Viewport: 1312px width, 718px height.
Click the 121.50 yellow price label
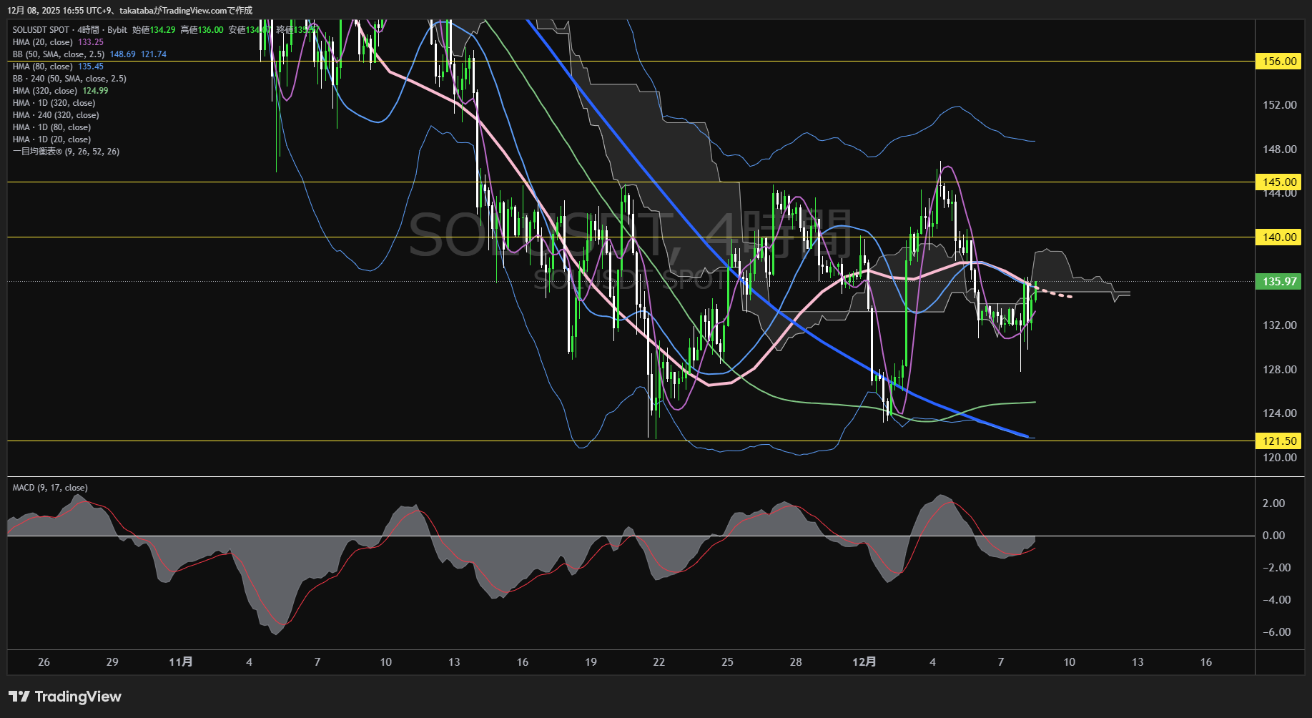[x=1279, y=441]
